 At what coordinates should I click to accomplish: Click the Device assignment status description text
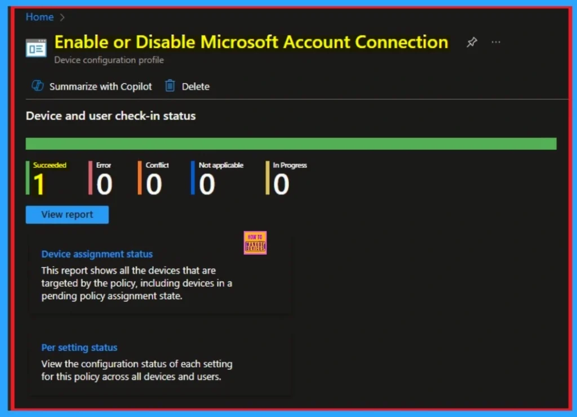pos(136,283)
